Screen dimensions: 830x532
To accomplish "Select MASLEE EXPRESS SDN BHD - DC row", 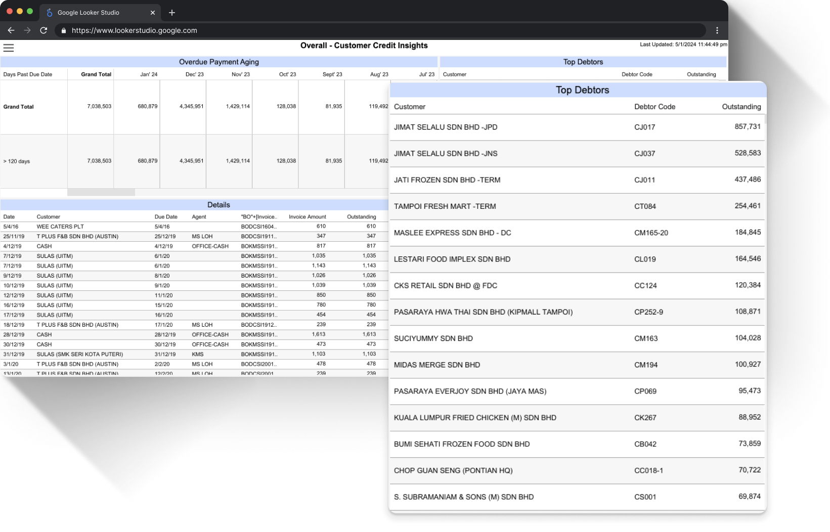I will tap(577, 233).
